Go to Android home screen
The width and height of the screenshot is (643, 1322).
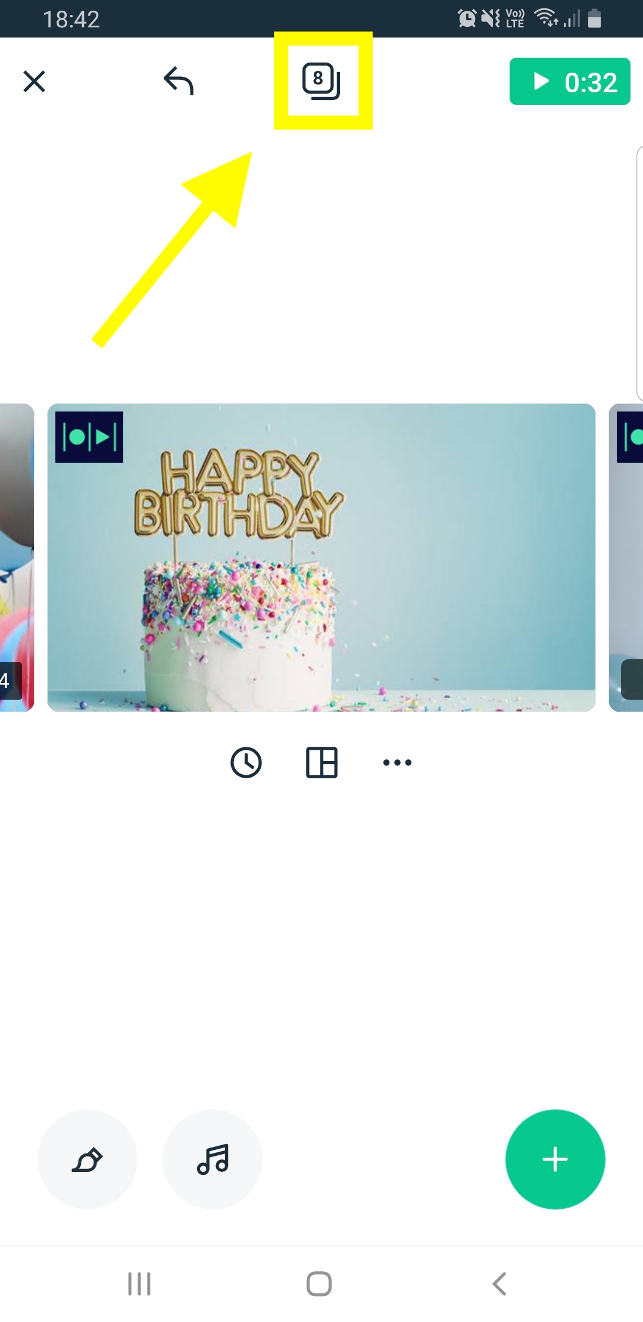[x=319, y=1284]
